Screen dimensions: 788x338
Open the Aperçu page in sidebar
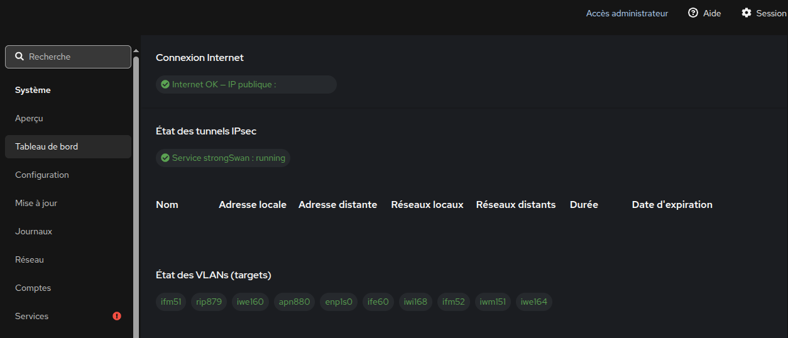68,118
